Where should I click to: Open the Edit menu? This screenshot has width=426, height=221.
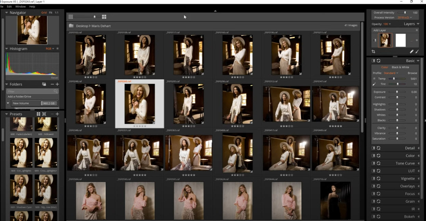[9, 6]
